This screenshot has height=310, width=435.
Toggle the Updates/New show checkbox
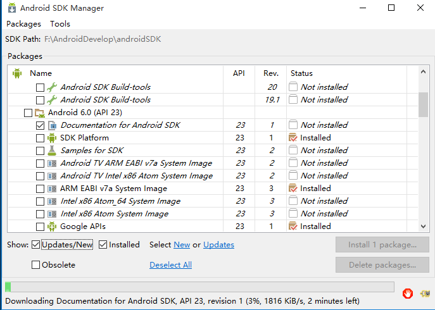pos(36,245)
